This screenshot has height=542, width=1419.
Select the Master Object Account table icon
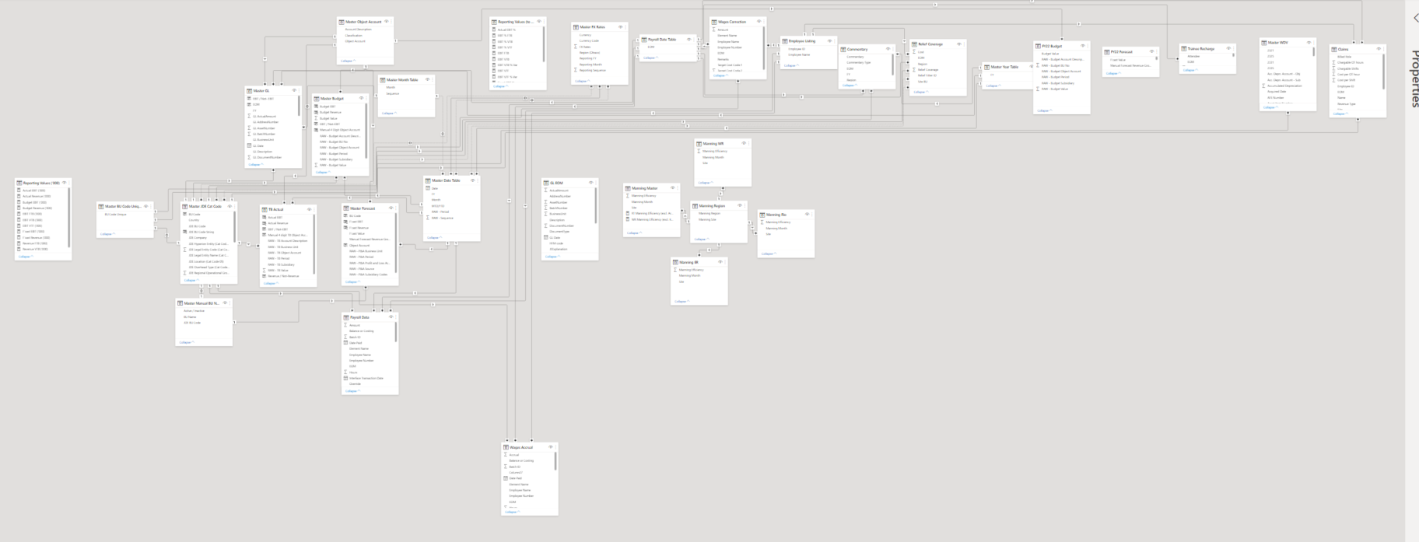click(x=342, y=22)
